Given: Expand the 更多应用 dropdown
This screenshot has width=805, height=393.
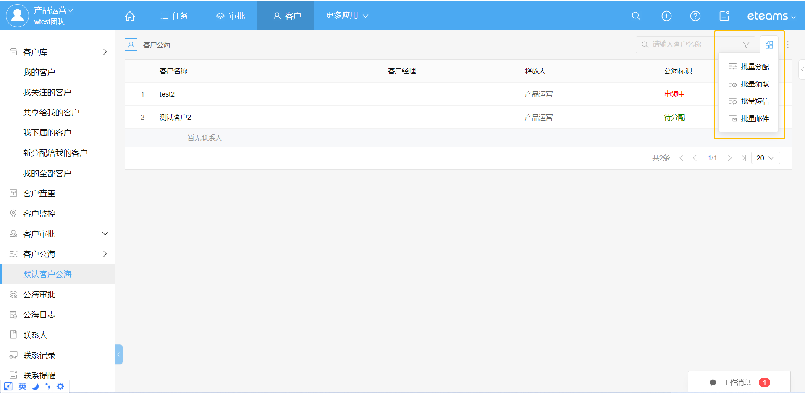Looking at the screenshot, I should (x=346, y=16).
